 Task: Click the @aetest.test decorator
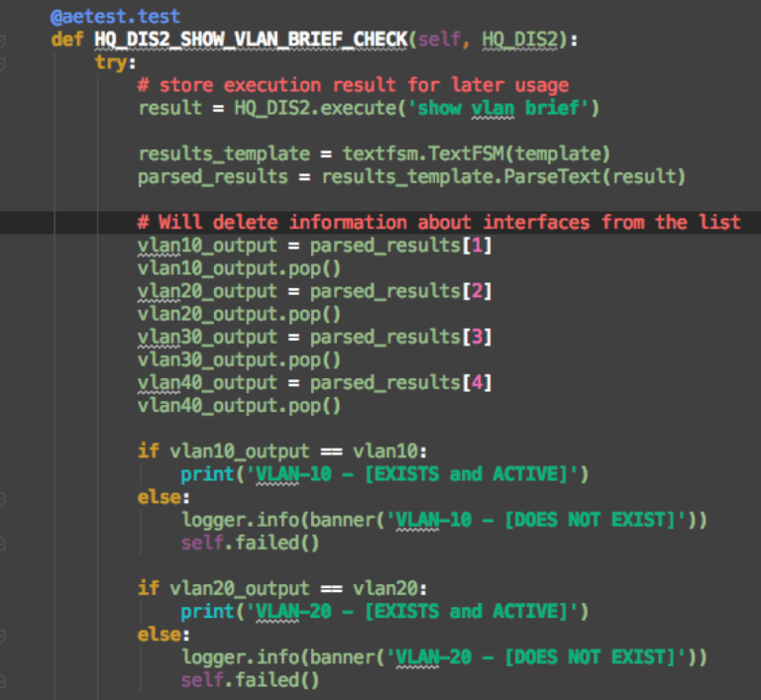pos(115,17)
